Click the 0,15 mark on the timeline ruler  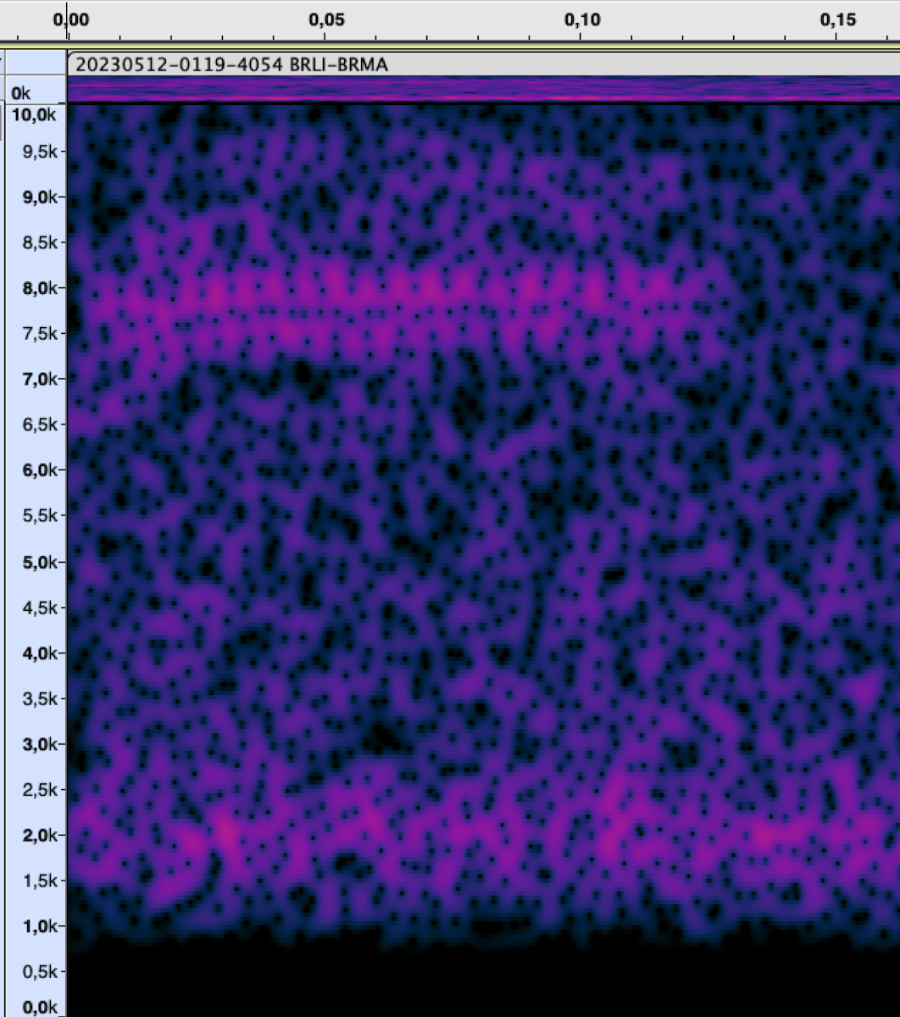837,19
